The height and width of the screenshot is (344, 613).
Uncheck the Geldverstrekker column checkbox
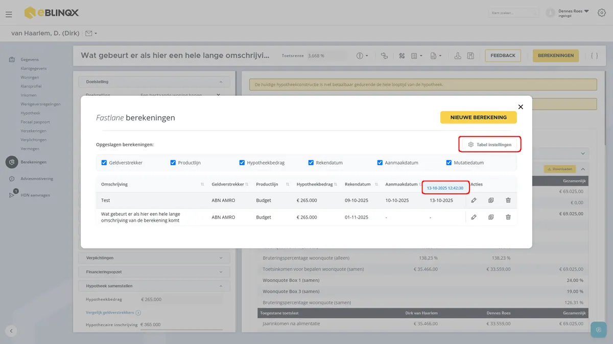(104, 163)
